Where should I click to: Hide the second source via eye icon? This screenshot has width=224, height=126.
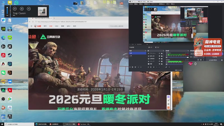click(x=159, y=56)
